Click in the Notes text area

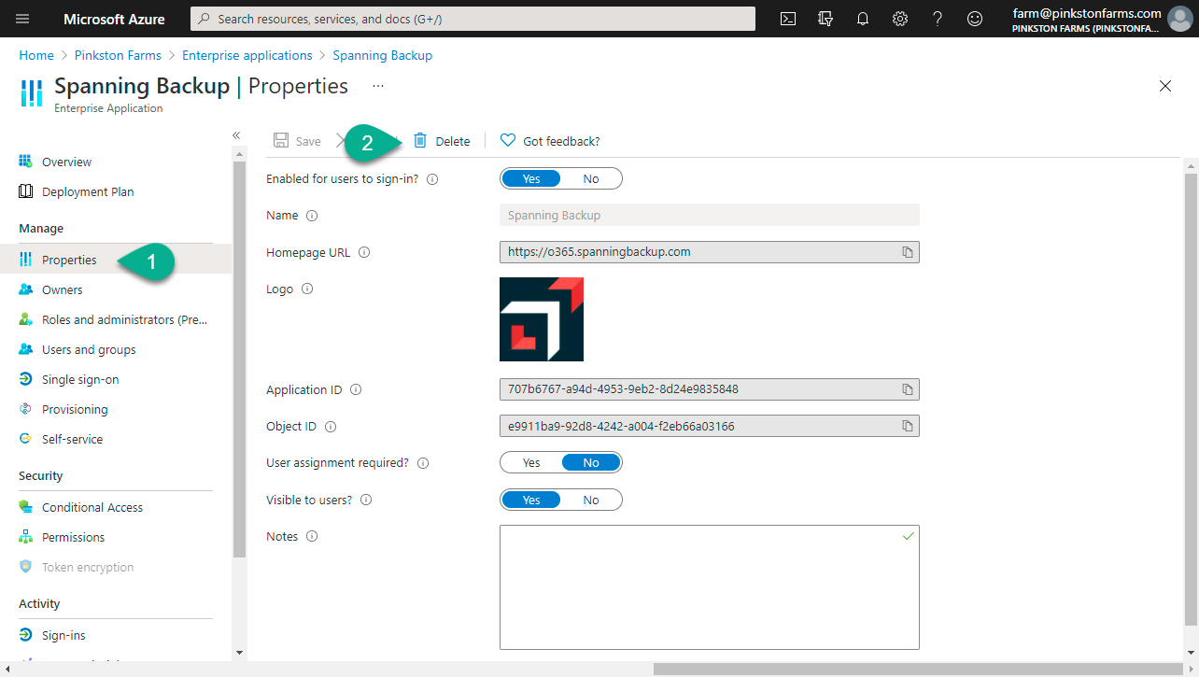coord(710,586)
